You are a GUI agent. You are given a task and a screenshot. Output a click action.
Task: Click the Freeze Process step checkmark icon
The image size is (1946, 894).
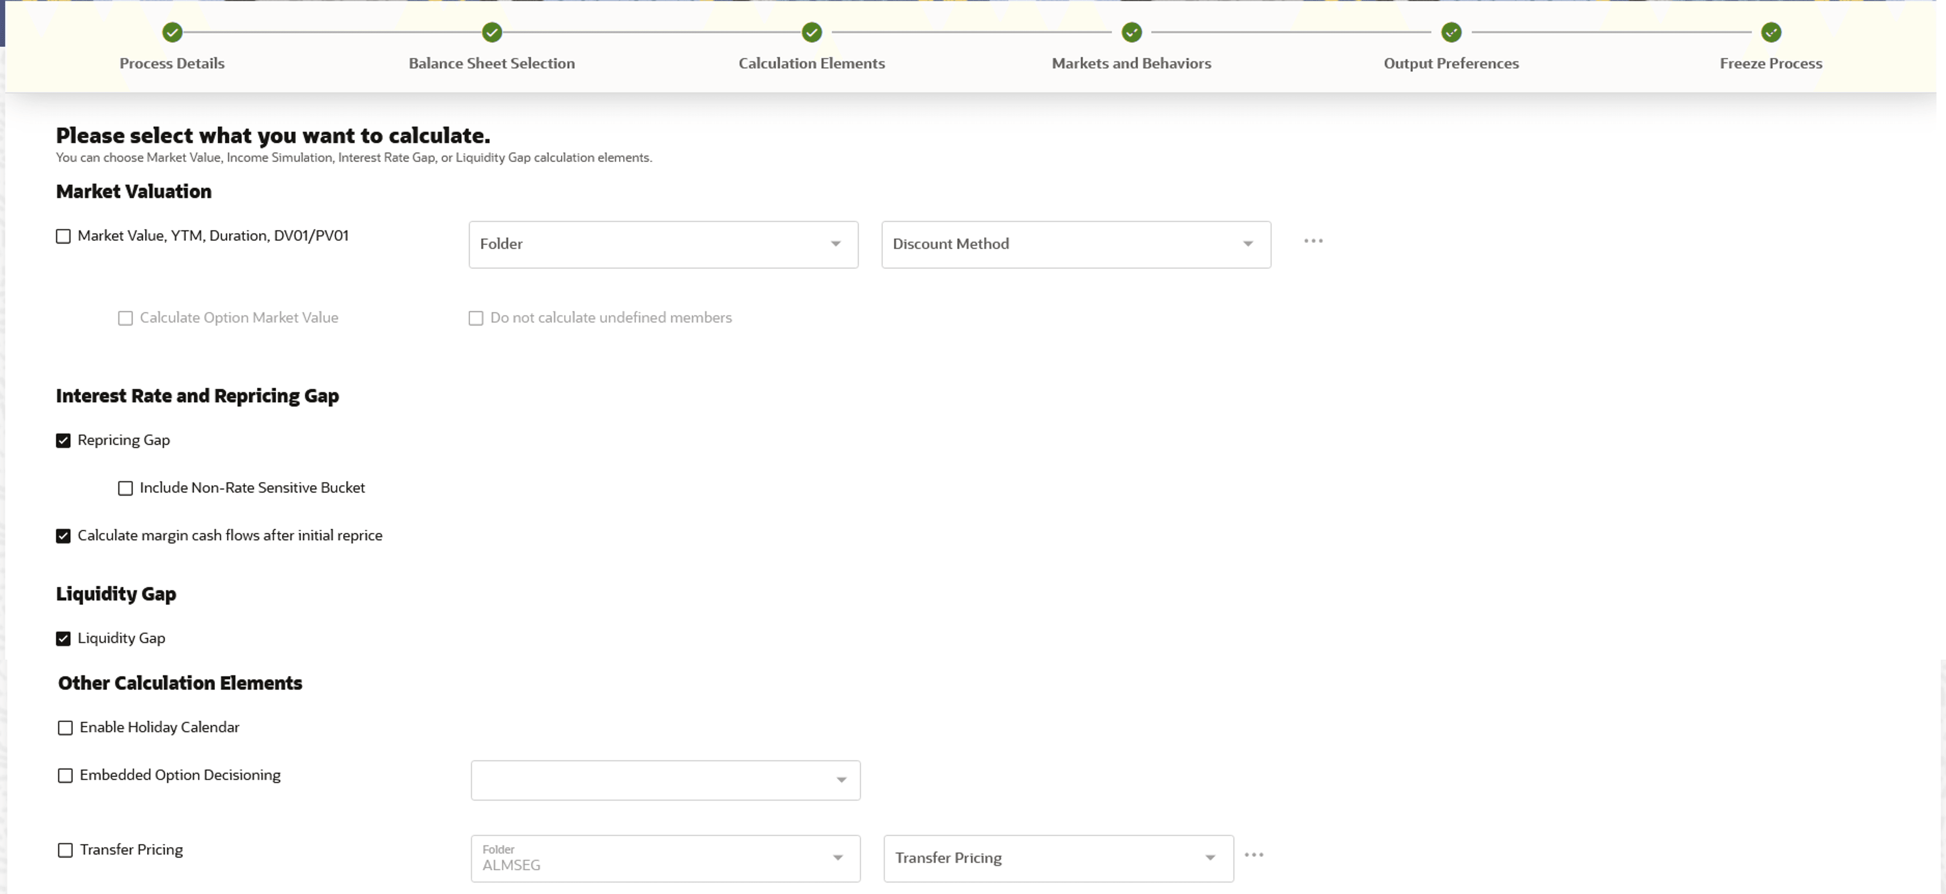click(x=1771, y=33)
